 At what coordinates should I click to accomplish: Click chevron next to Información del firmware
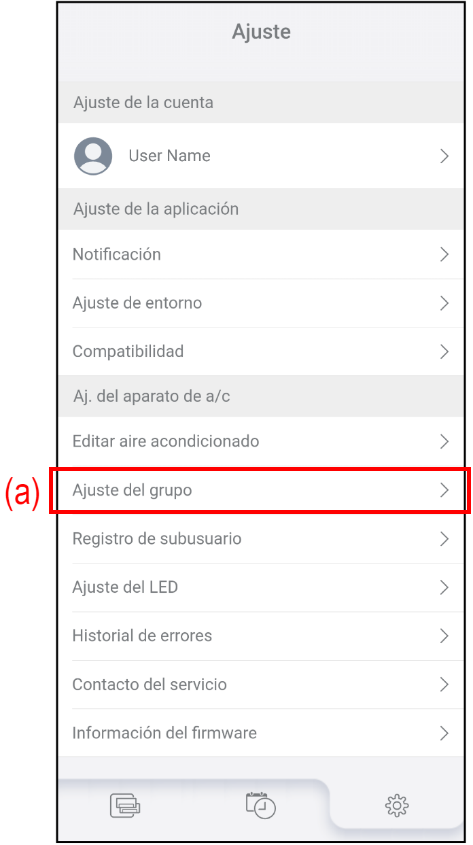tap(444, 734)
